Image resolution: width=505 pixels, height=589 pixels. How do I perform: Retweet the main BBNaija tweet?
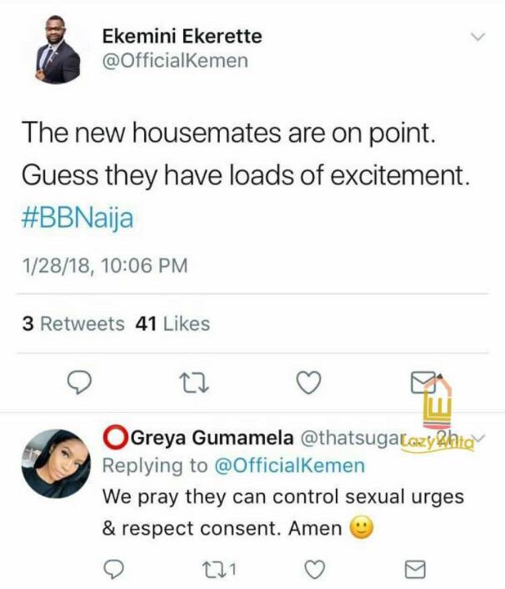(193, 383)
